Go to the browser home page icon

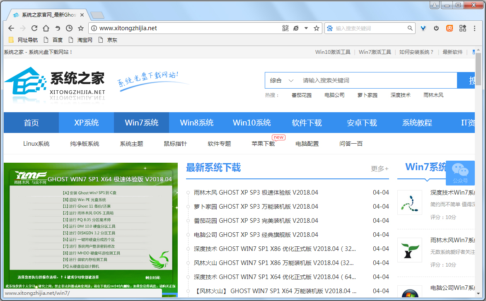click(x=46, y=28)
